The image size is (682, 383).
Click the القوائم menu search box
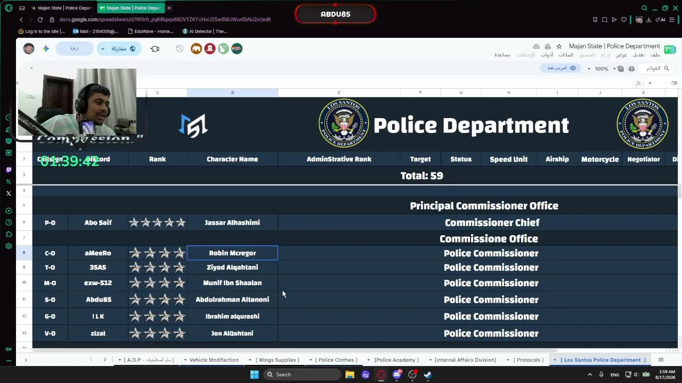coord(656,69)
